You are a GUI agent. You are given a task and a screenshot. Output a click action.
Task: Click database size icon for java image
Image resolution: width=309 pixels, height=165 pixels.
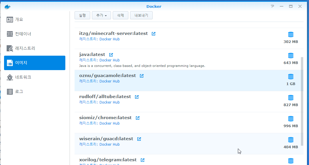291,56
